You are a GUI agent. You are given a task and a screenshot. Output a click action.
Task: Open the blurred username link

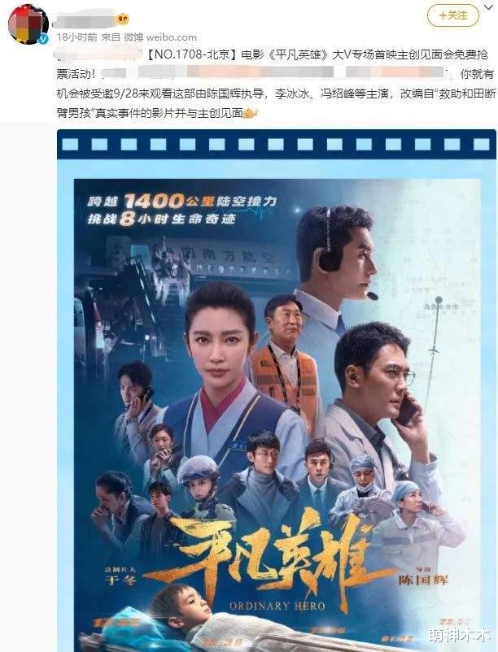coord(86,19)
